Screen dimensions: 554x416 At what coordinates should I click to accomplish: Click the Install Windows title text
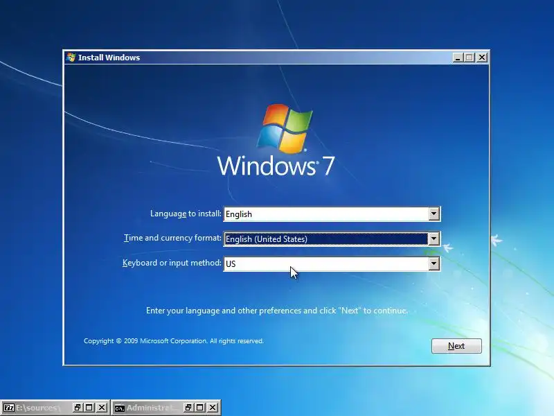(109, 58)
